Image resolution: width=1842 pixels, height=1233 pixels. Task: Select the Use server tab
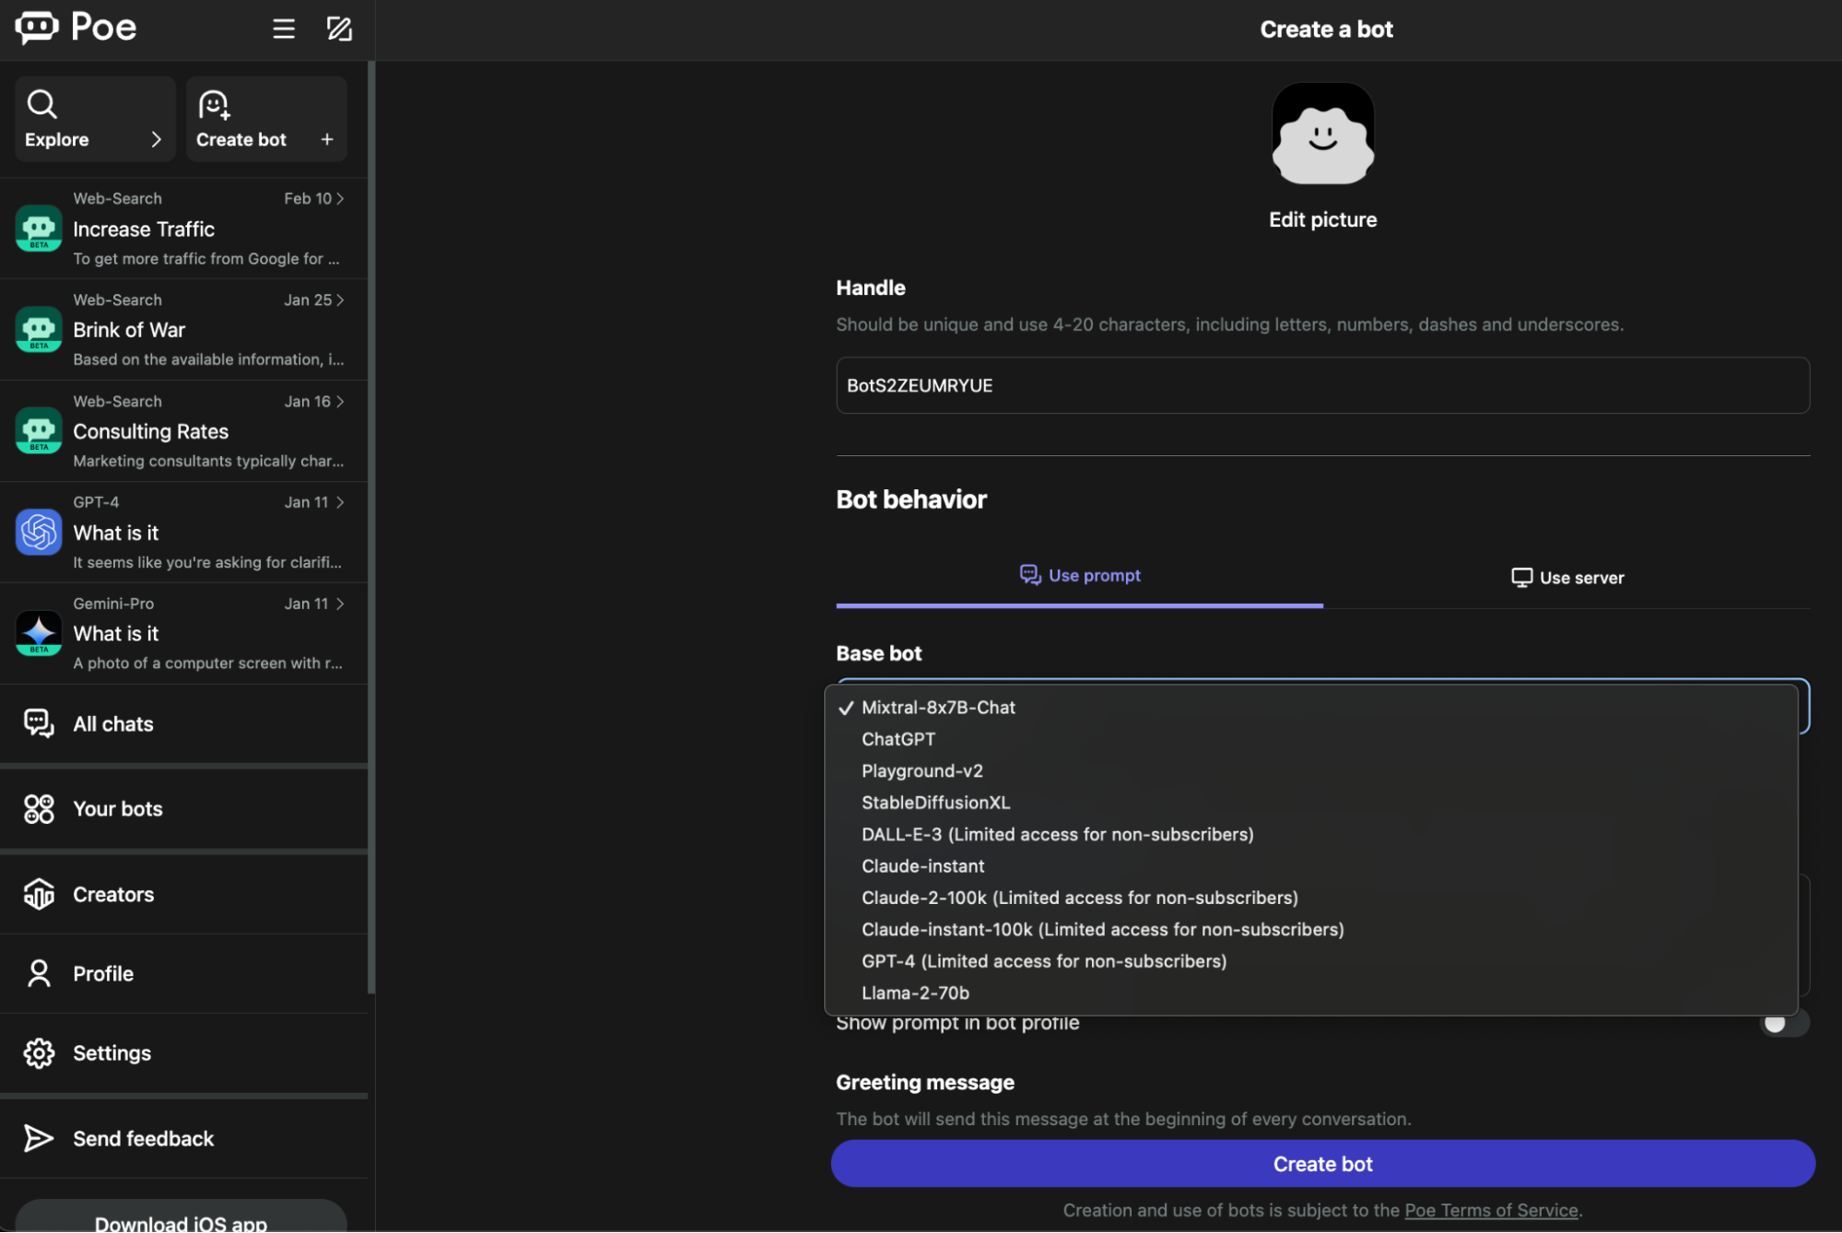(x=1568, y=577)
